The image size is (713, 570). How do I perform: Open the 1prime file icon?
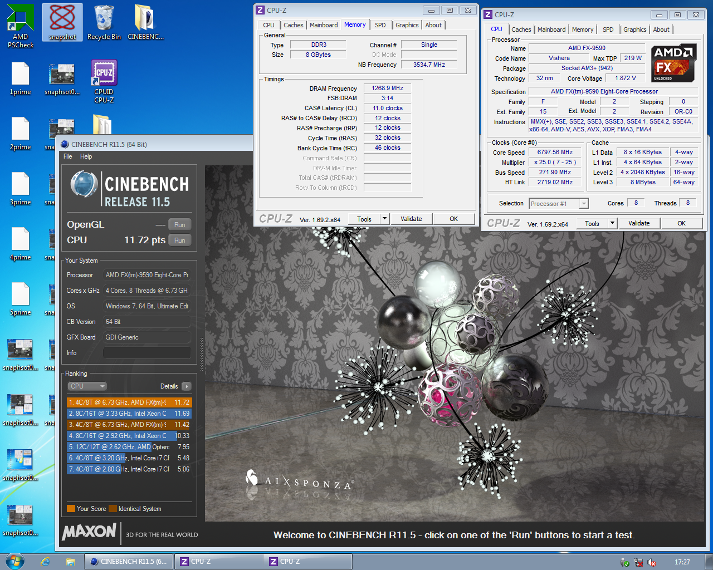pos(21,78)
